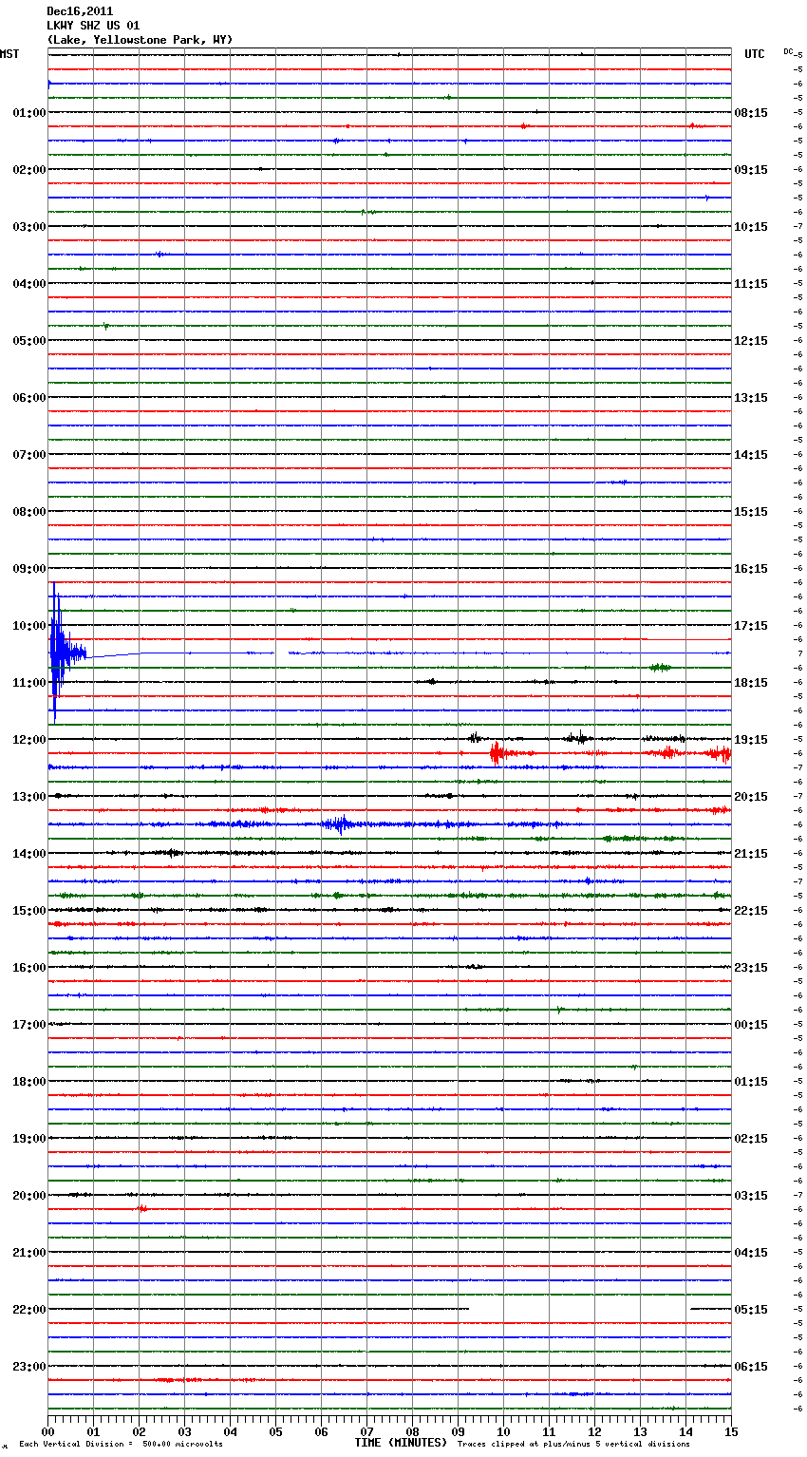Click the 09:00 MST time label

pos(28,569)
